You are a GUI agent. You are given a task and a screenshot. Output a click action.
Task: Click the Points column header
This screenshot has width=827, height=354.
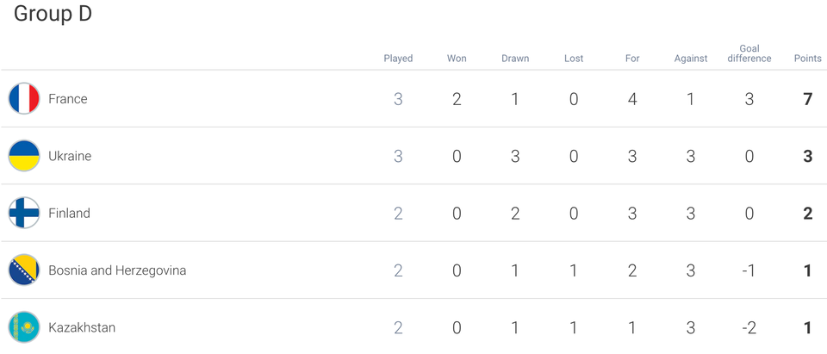point(808,59)
